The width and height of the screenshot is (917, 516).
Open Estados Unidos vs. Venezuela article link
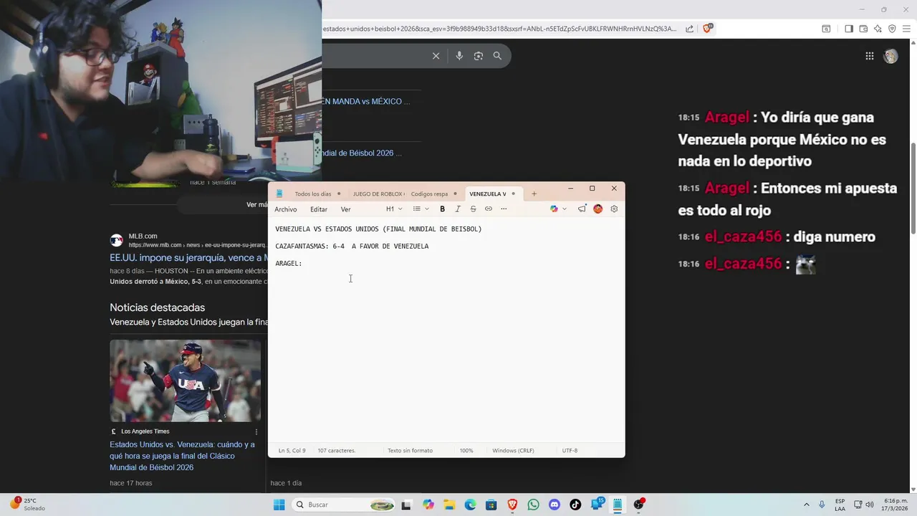coord(182,456)
